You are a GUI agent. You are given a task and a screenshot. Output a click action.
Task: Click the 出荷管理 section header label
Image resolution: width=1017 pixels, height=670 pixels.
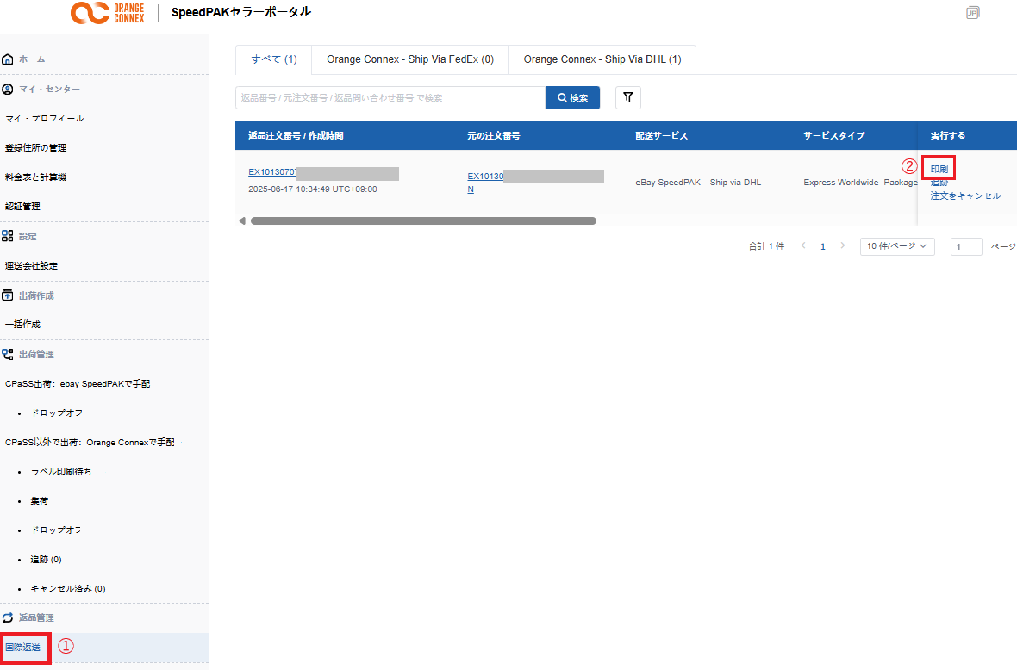36,355
